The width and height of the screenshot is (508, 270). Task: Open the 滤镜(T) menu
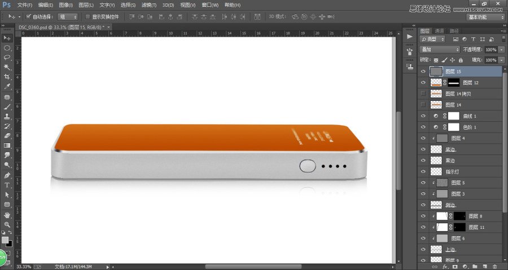pos(148,5)
